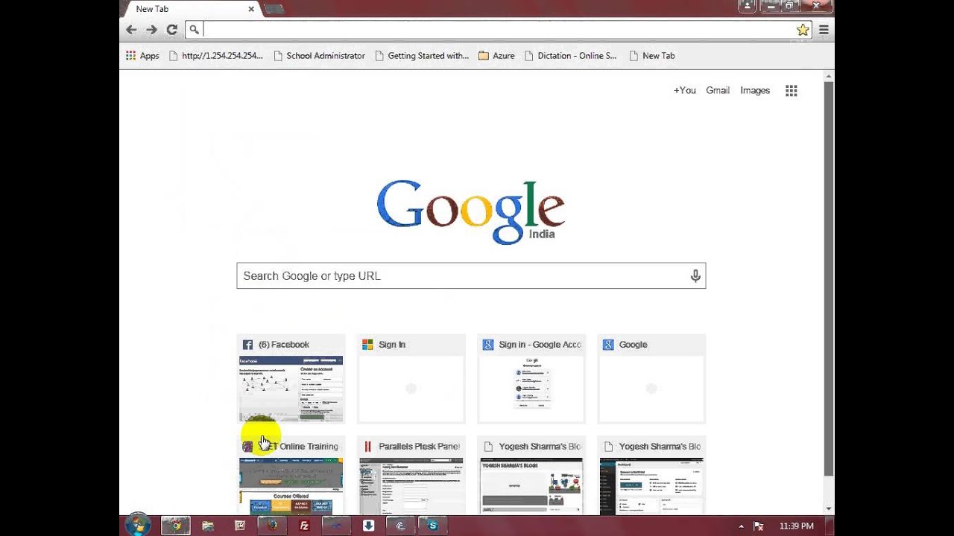Click the scrollbar up arrow
The width and height of the screenshot is (954, 536).
(x=829, y=75)
